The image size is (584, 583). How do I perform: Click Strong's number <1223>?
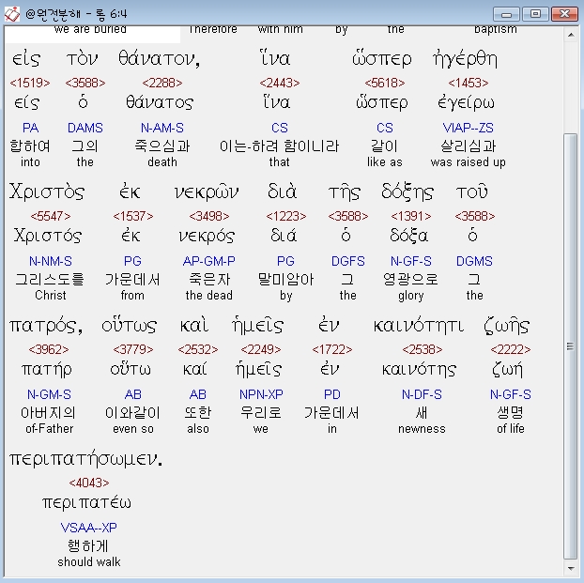pos(286,216)
